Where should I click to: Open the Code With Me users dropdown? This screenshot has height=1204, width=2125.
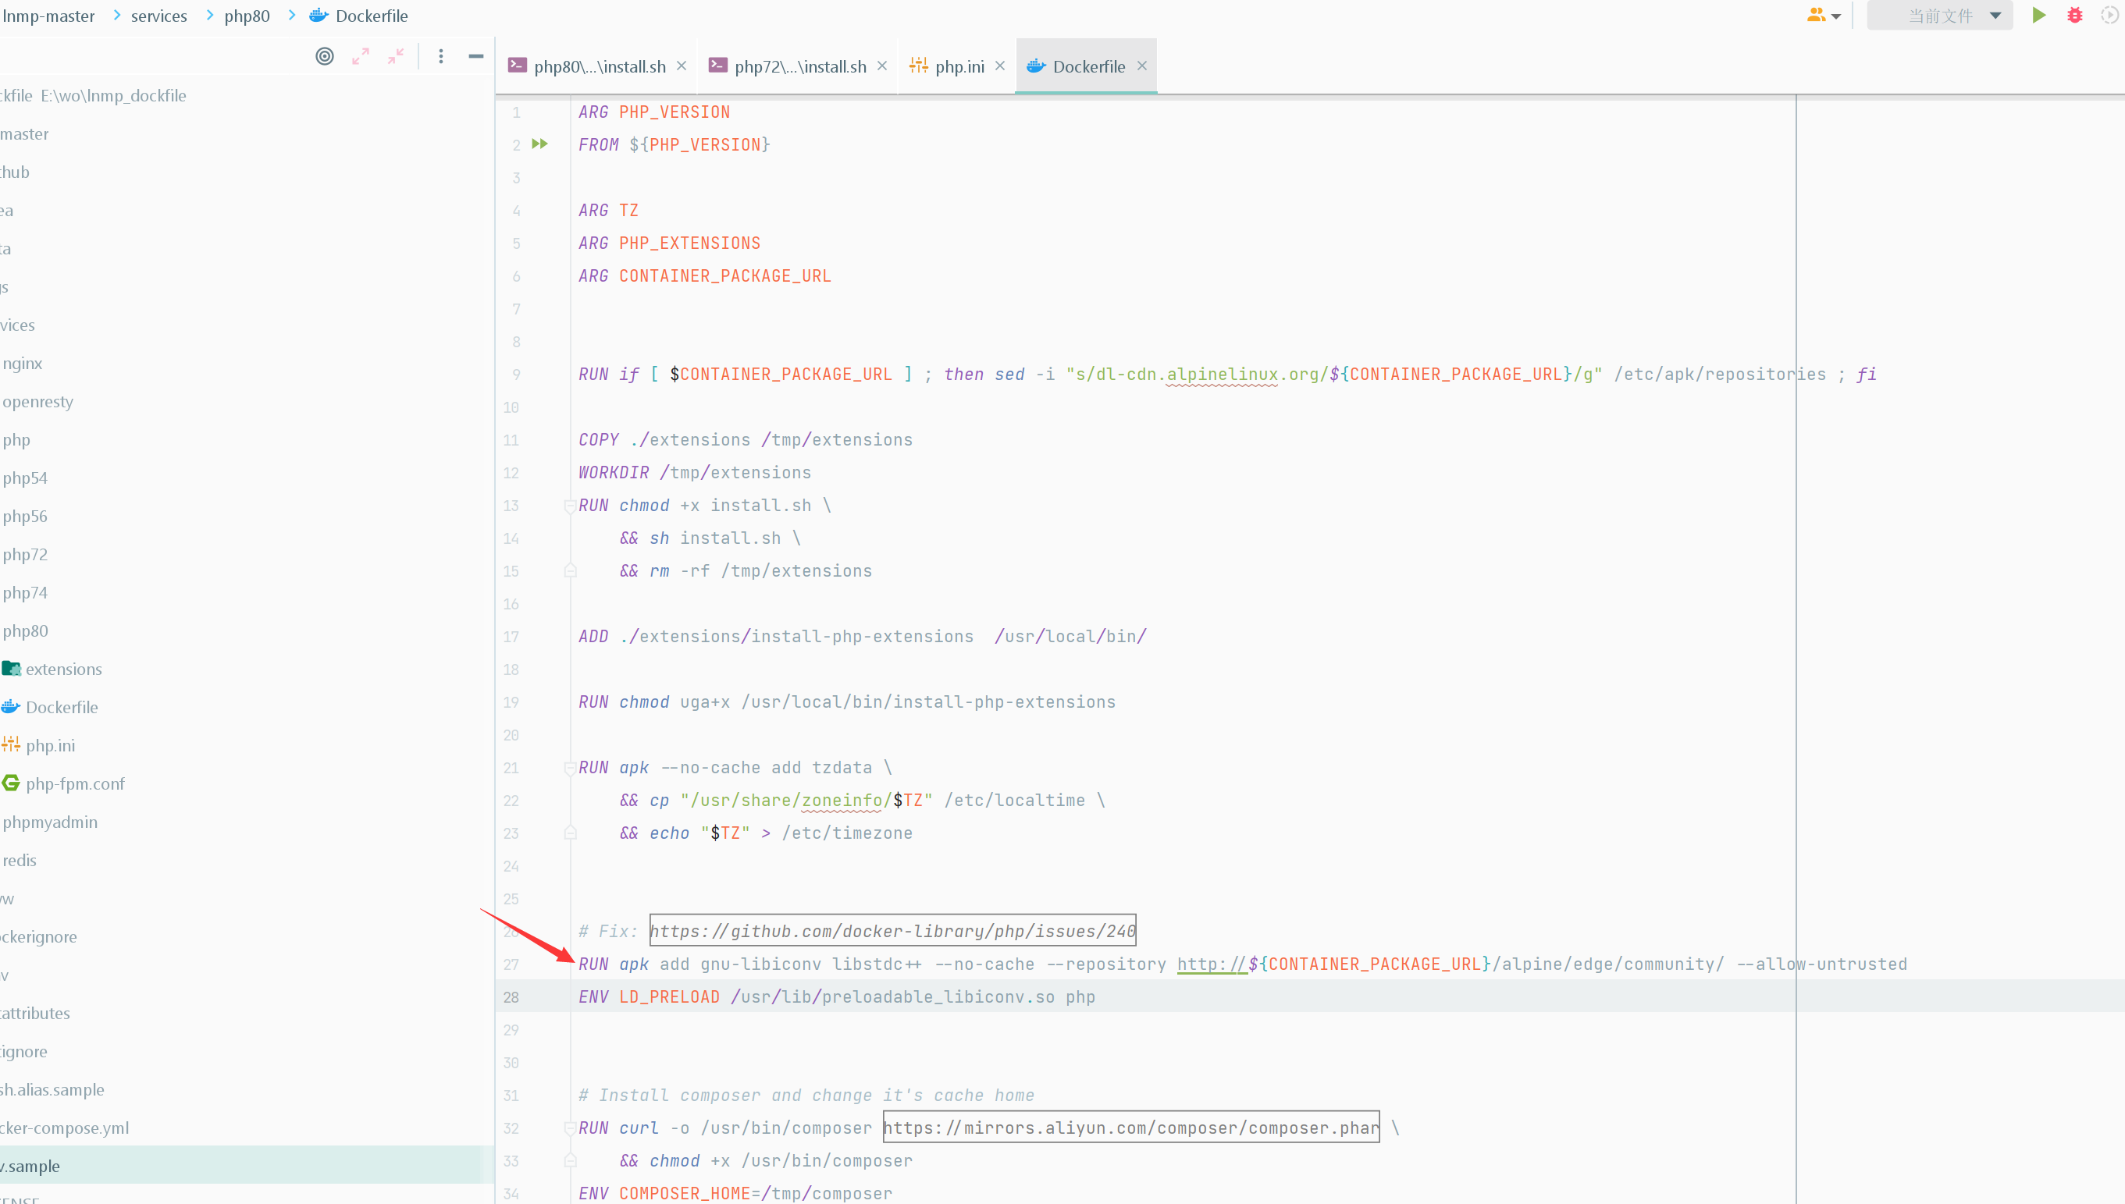point(1823,16)
